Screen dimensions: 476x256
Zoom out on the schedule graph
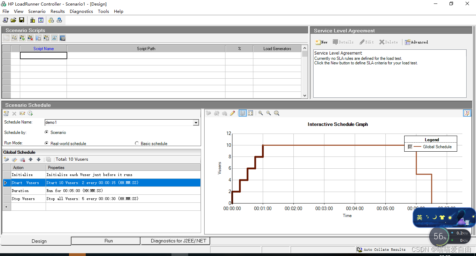(268, 113)
